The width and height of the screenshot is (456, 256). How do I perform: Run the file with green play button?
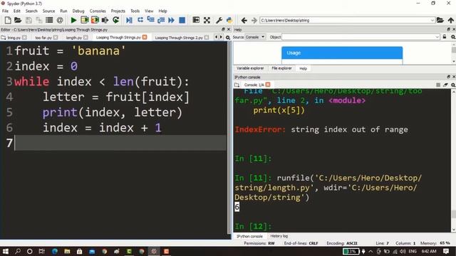point(73,20)
